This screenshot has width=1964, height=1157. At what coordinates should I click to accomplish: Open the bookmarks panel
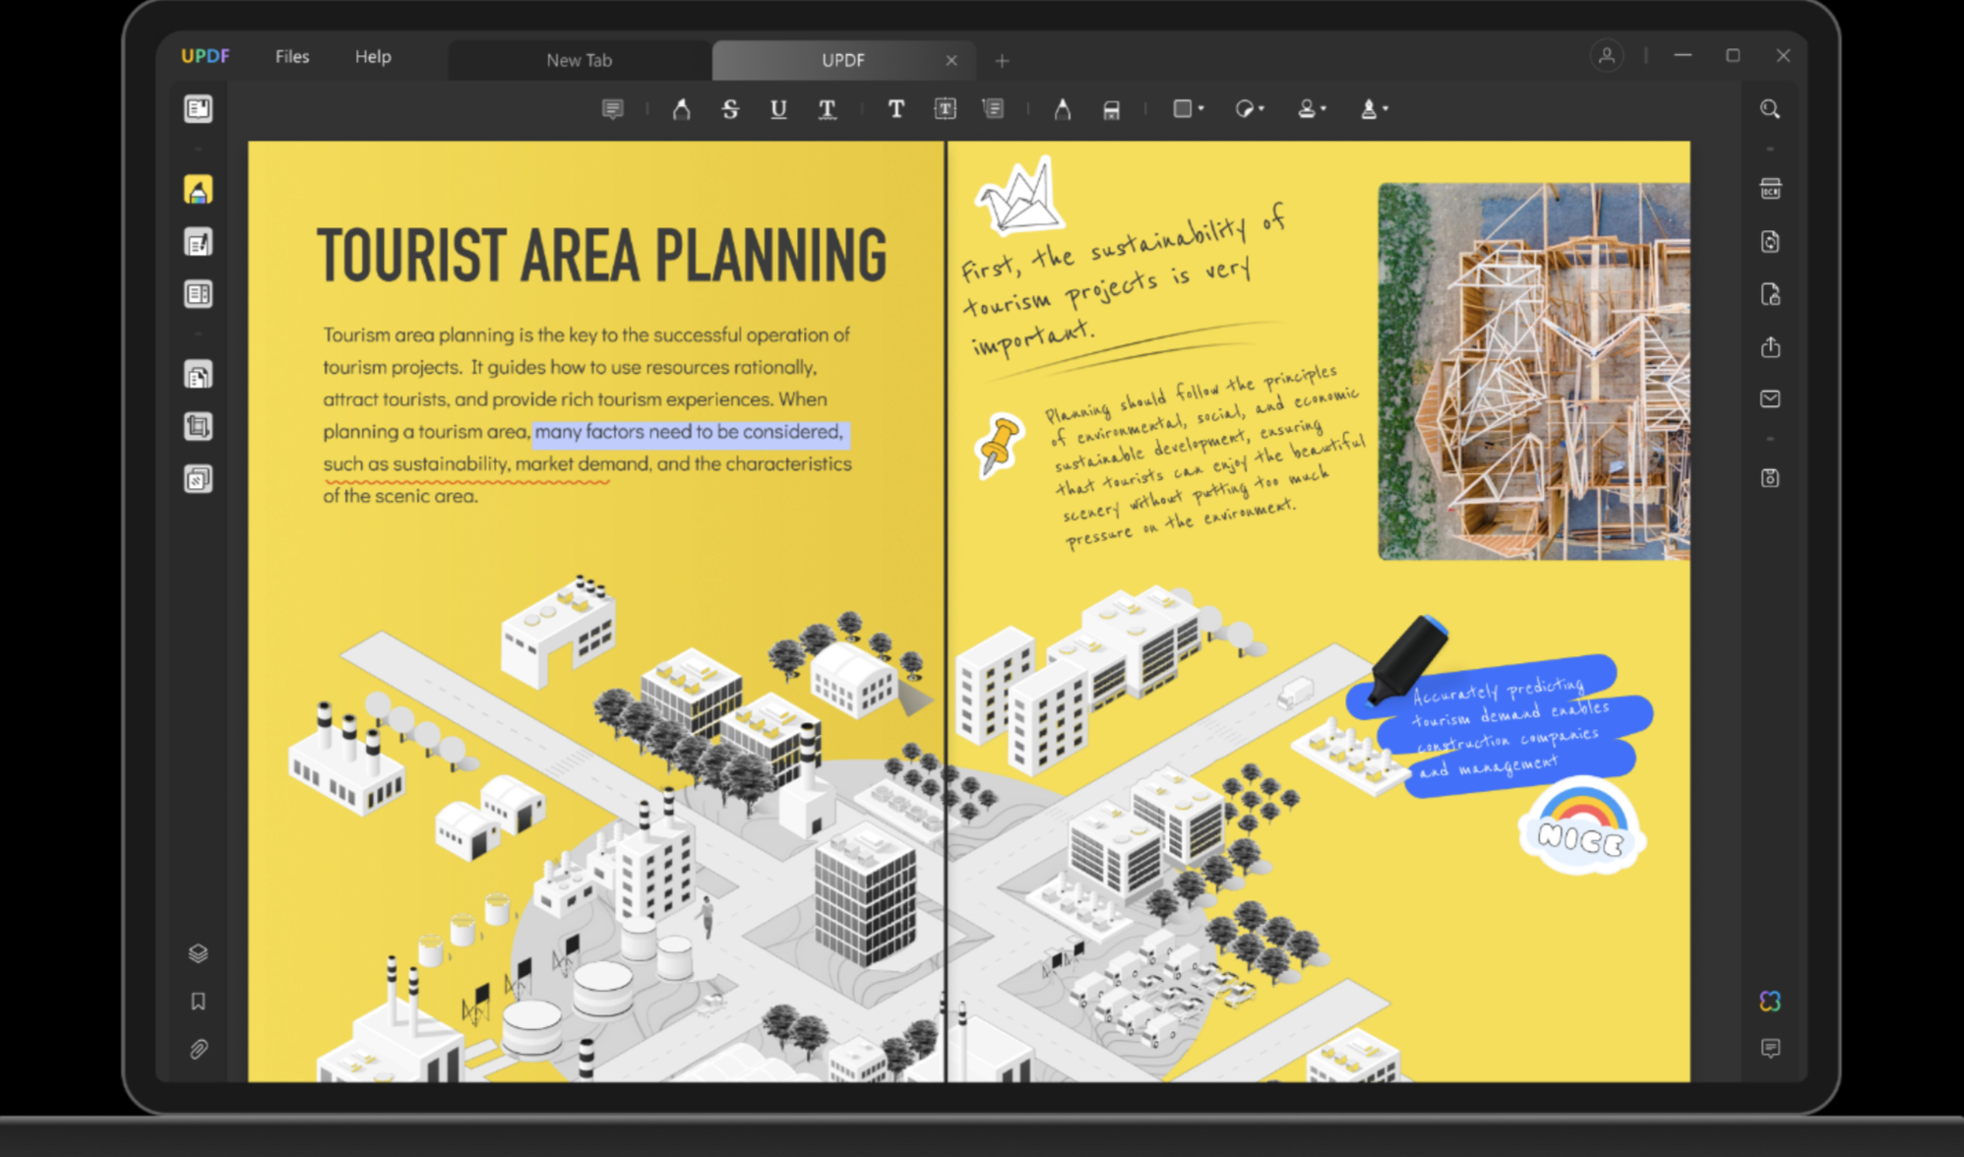coord(199,1002)
